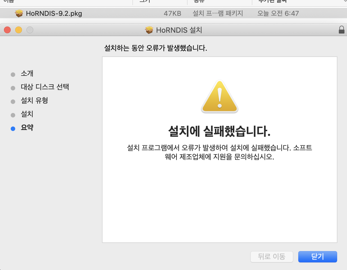Click the yellow warning triangle icon
Screen dimensions: 347x270
pos(220,96)
